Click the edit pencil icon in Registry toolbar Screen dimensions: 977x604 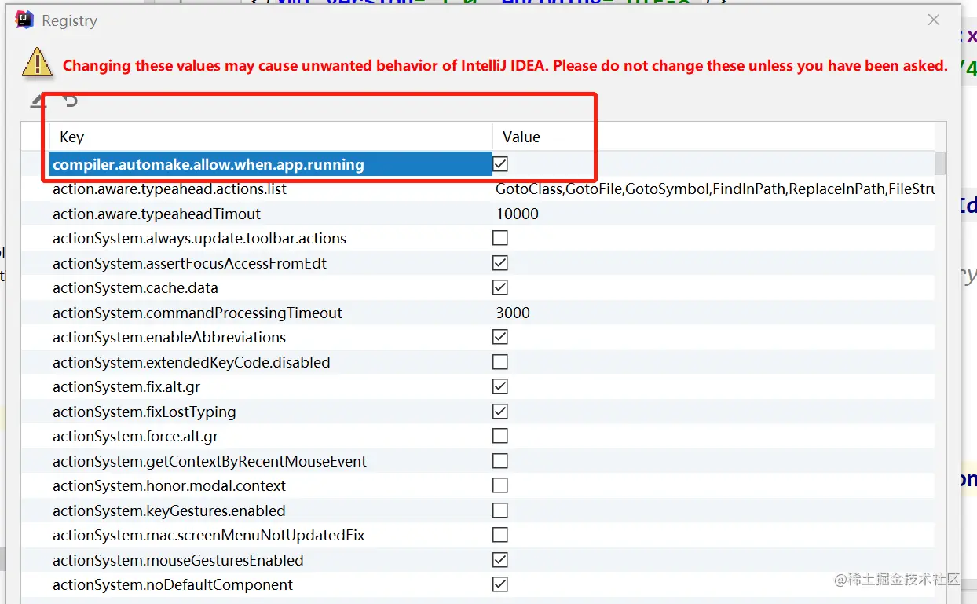(x=38, y=100)
